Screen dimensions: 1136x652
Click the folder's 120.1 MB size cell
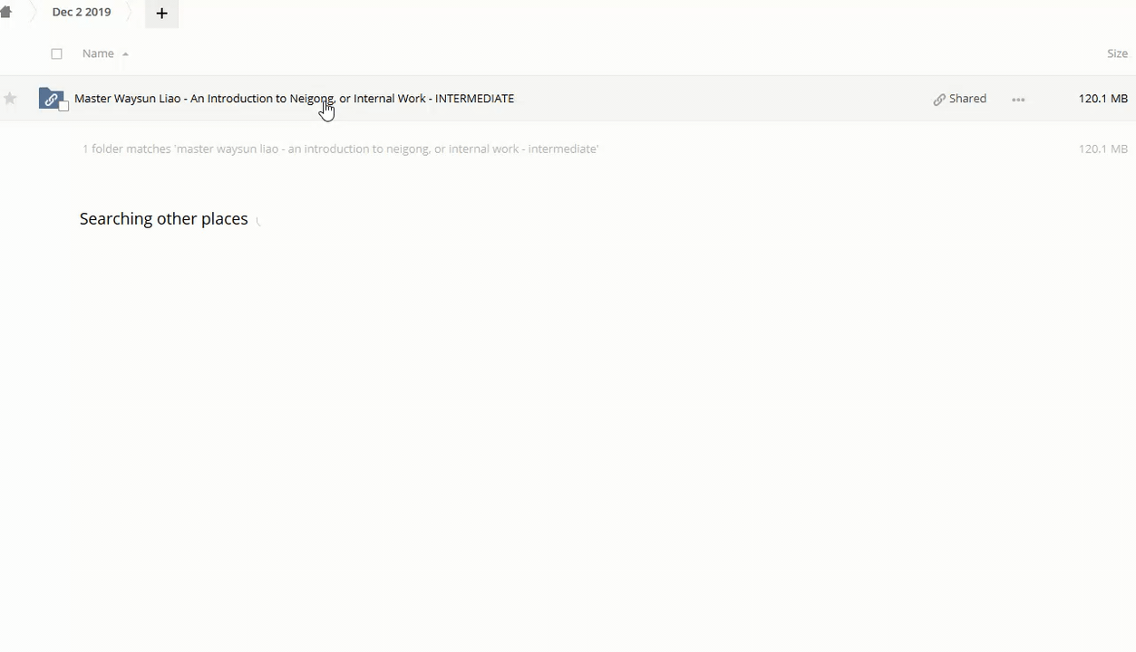click(1102, 99)
